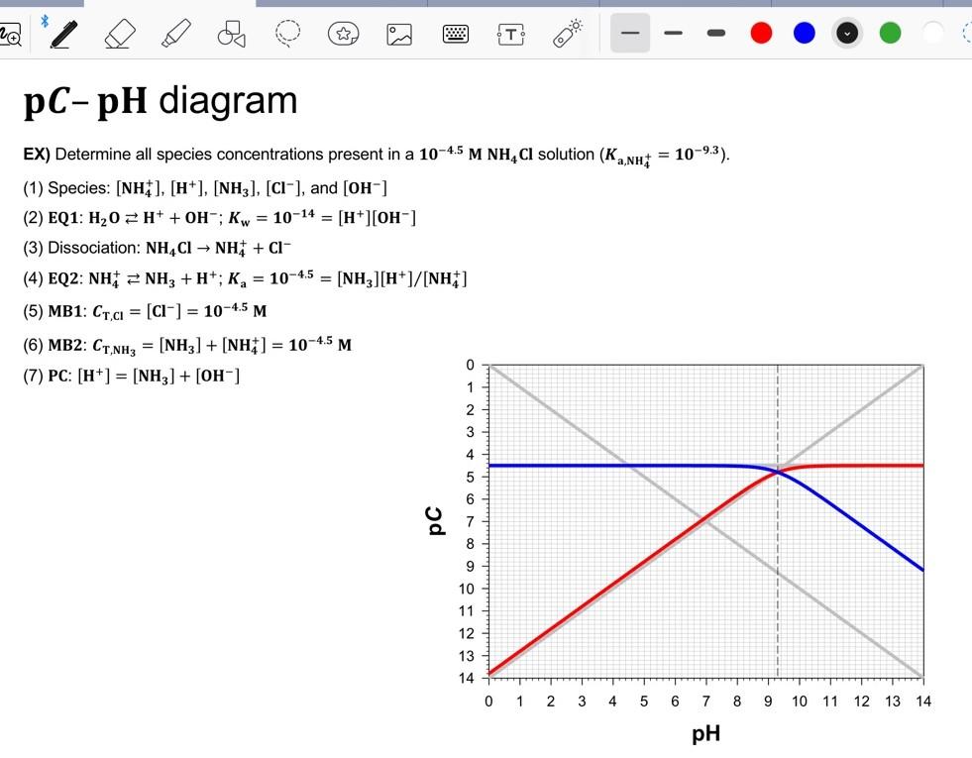Open the keyboard input tool
This screenshot has width=972, height=758.
click(x=456, y=34)
